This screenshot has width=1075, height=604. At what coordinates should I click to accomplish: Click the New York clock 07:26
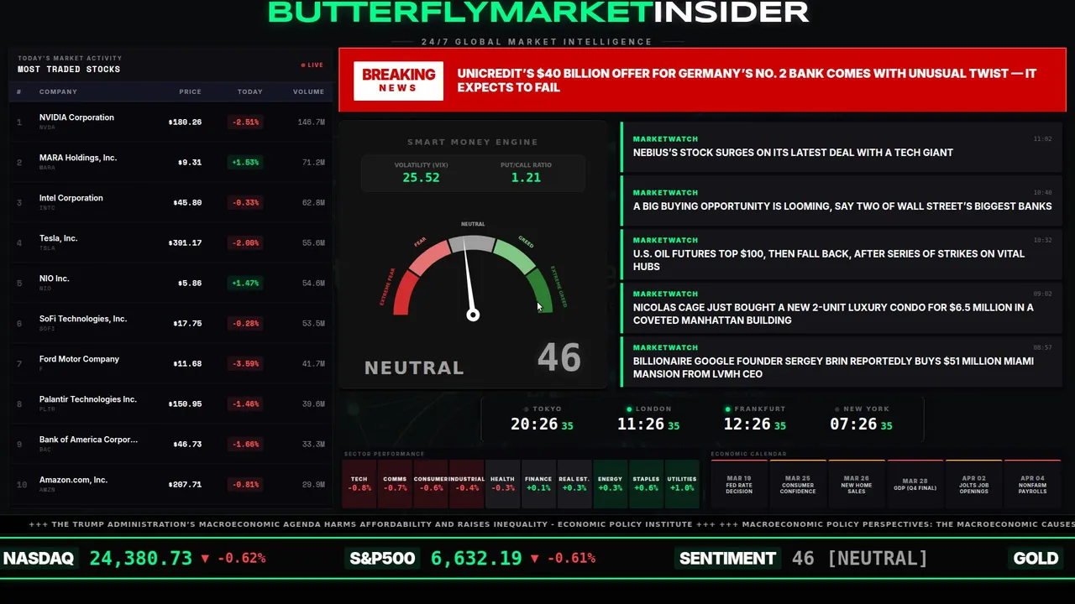click(x=861, y=424)
